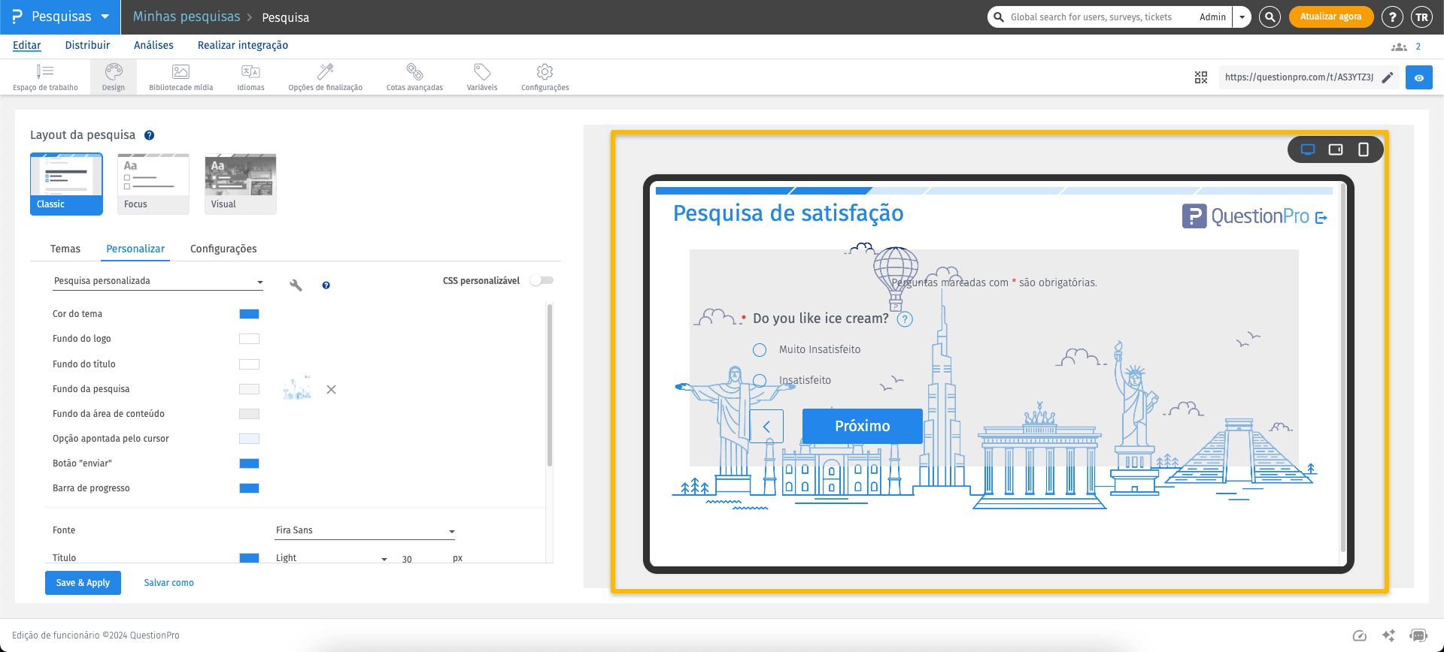Click the speed gauge icon in footer

pyautogui.click(x=1359, y=635)
